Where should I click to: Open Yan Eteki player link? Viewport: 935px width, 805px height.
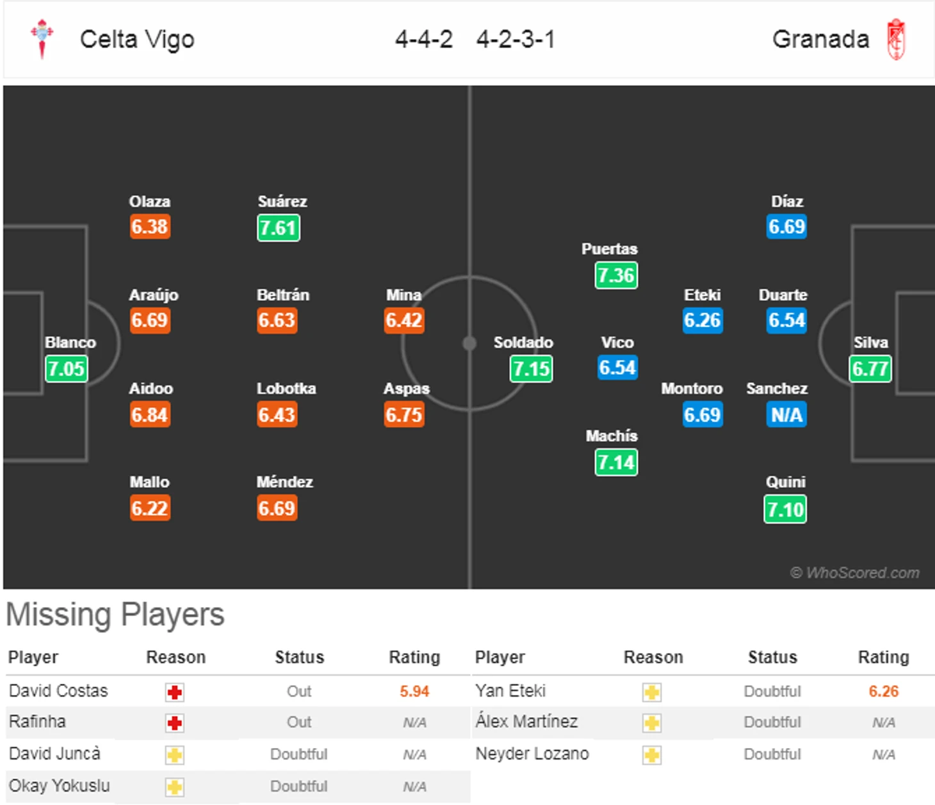click(510, 691)
